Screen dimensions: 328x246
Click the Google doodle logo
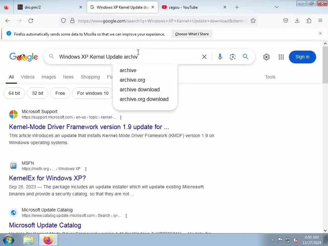coord(24,57)
